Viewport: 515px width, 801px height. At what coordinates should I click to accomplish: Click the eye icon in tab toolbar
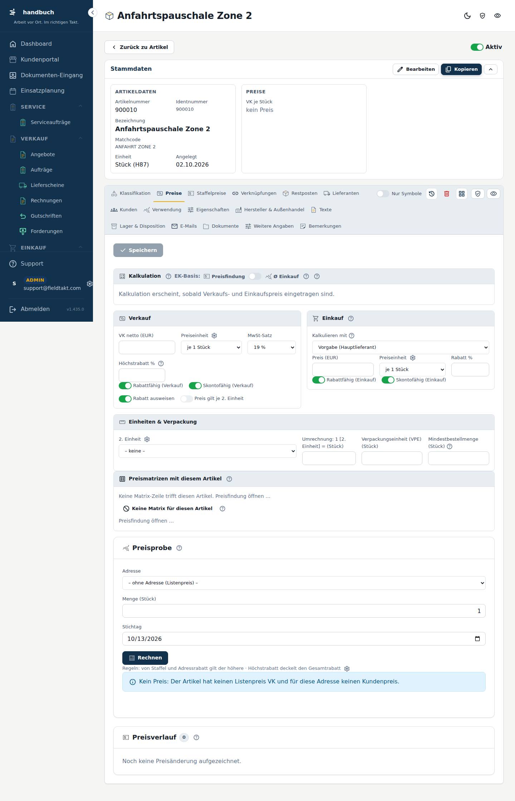tap(494, 194)
